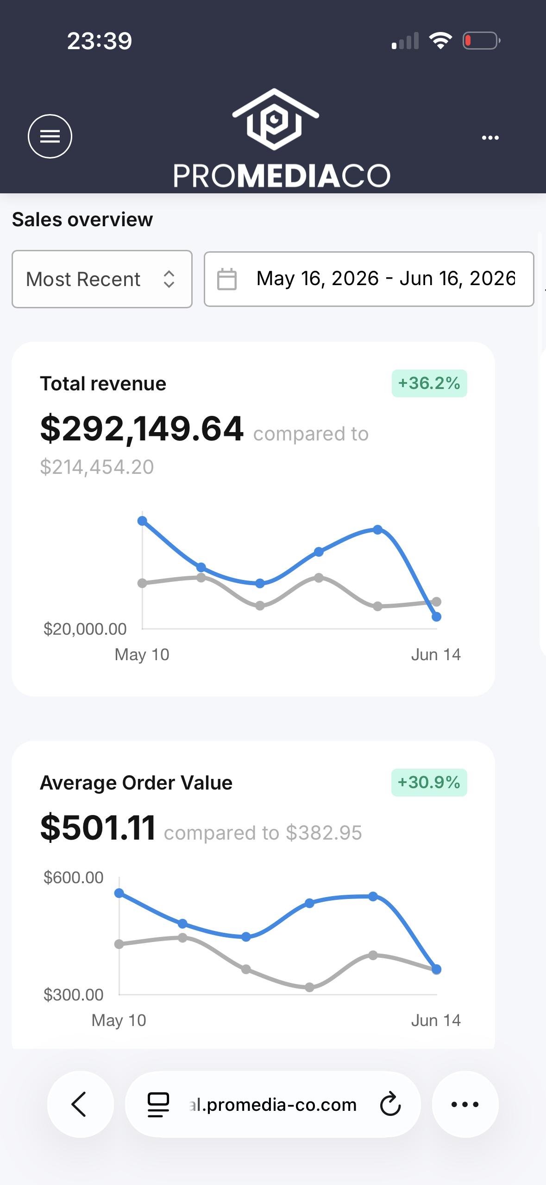The height and width of the screenshot is (1185, 546).
Task: Click the last blue revenue point
Action: pyautogui.click(x=436, y=617)
